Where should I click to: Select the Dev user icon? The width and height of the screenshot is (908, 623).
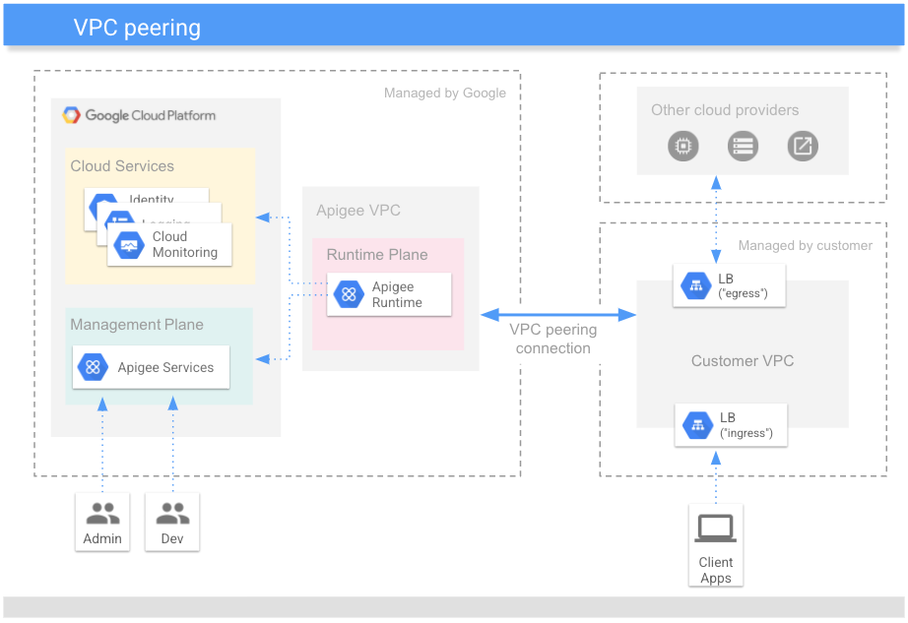point(172,513)
